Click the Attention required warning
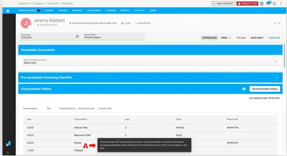This screenshot has width=287, height=156. coord(47,25)
